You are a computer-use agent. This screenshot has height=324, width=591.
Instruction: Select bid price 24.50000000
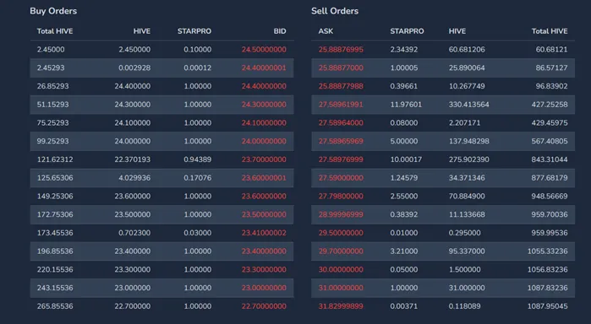tap(264, 50)
